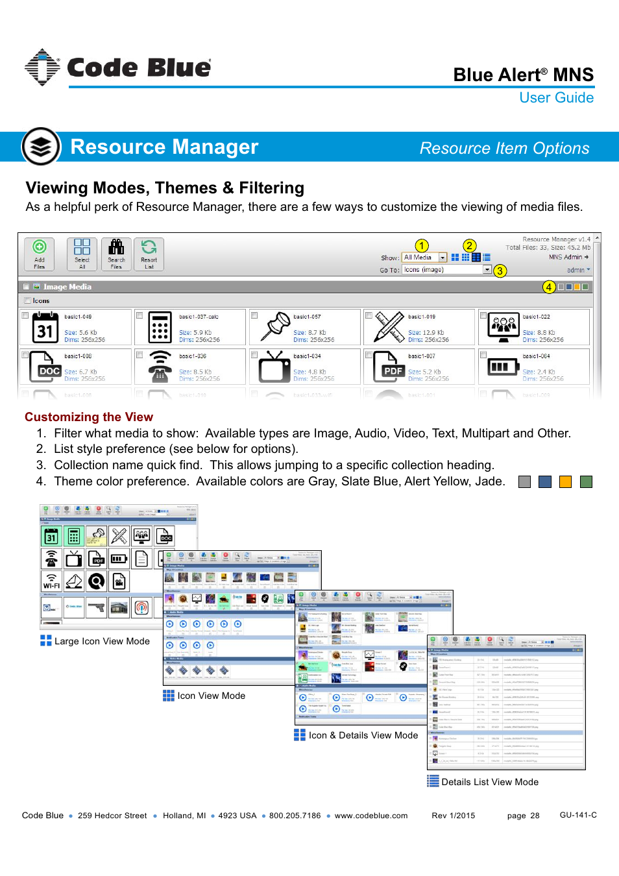Click the television icon of basic1-034
Viewport: 619px width, 876px height.
(274, 367)
